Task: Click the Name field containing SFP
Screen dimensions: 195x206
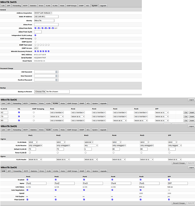Action: (x=178, y=183)
